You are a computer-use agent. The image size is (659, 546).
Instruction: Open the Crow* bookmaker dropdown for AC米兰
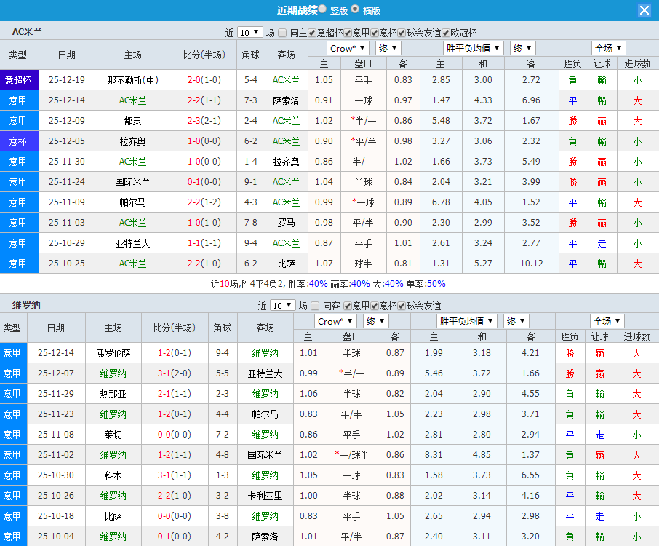pos(347,47)
